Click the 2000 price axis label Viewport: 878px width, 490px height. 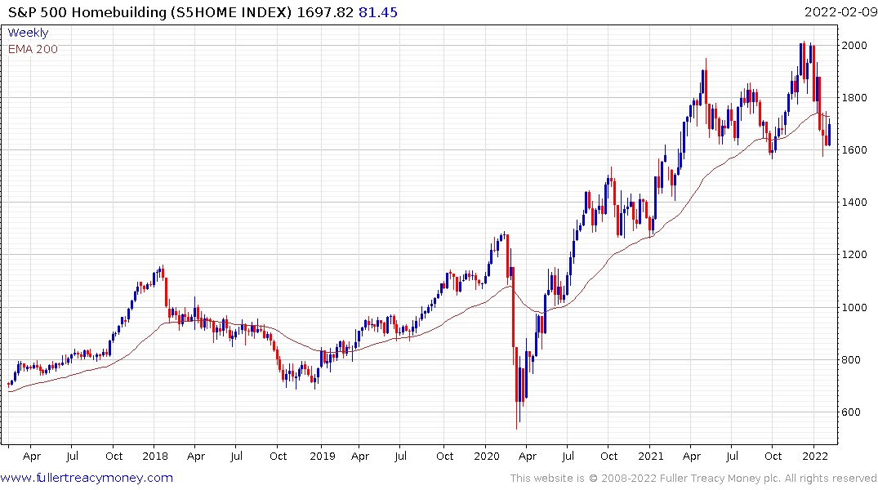854,46
